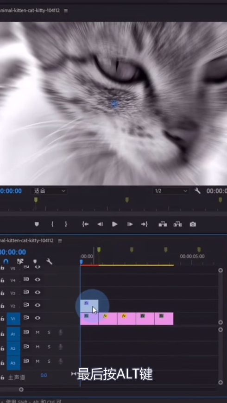Go to Out point button

pyautogui.click(x=145, y=224)
